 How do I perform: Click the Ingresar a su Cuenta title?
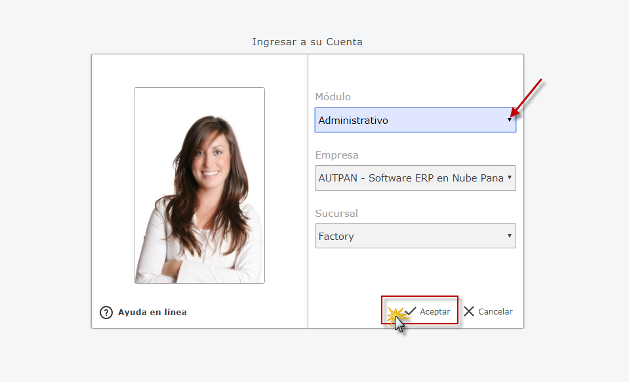tap(307, 42)
